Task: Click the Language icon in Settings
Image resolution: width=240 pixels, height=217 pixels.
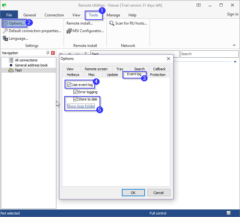Action: pos(5,38)
